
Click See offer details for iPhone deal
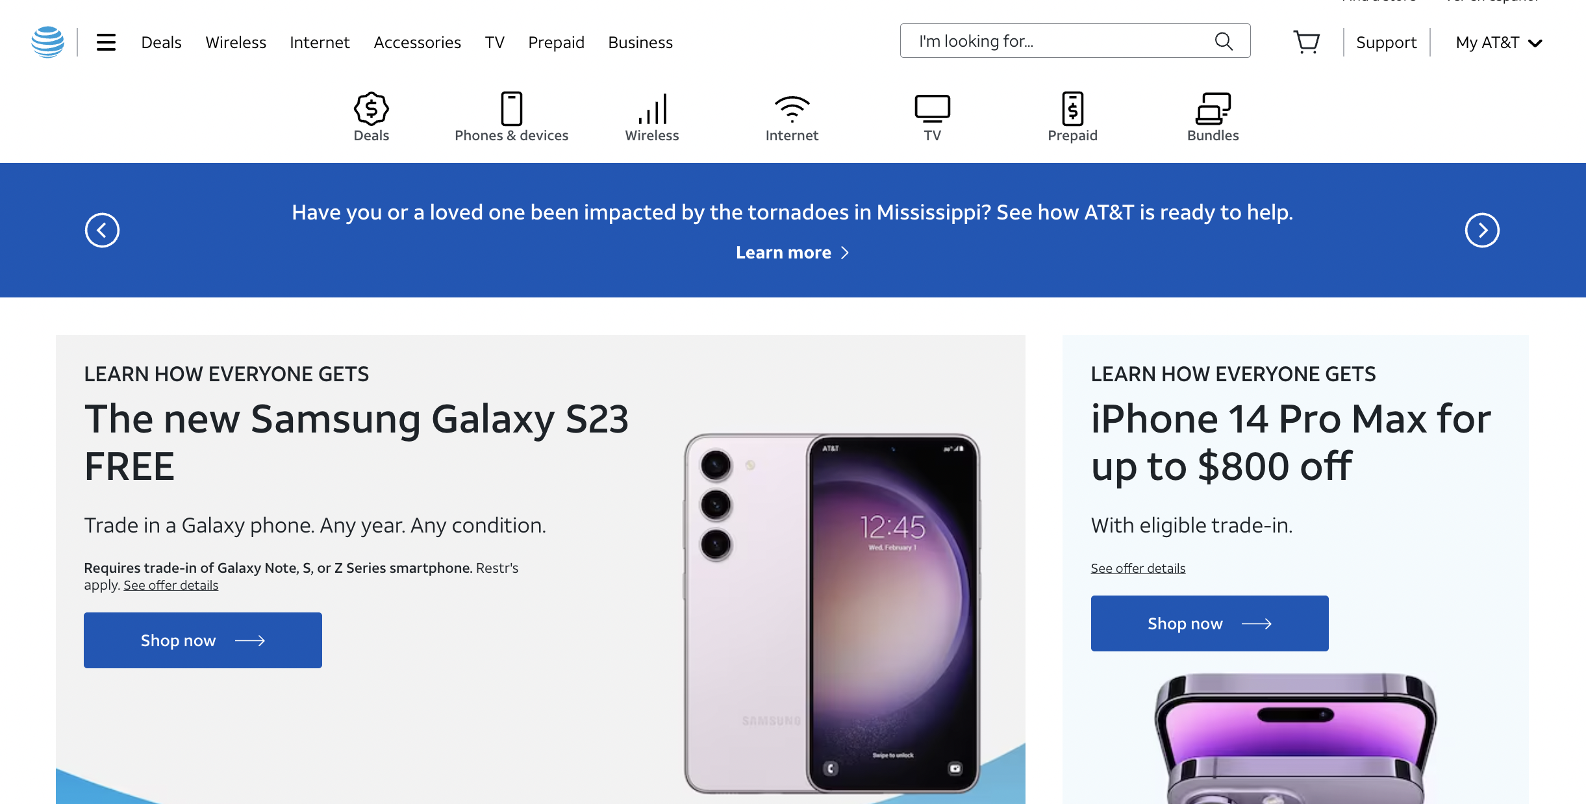(1138, 567)
